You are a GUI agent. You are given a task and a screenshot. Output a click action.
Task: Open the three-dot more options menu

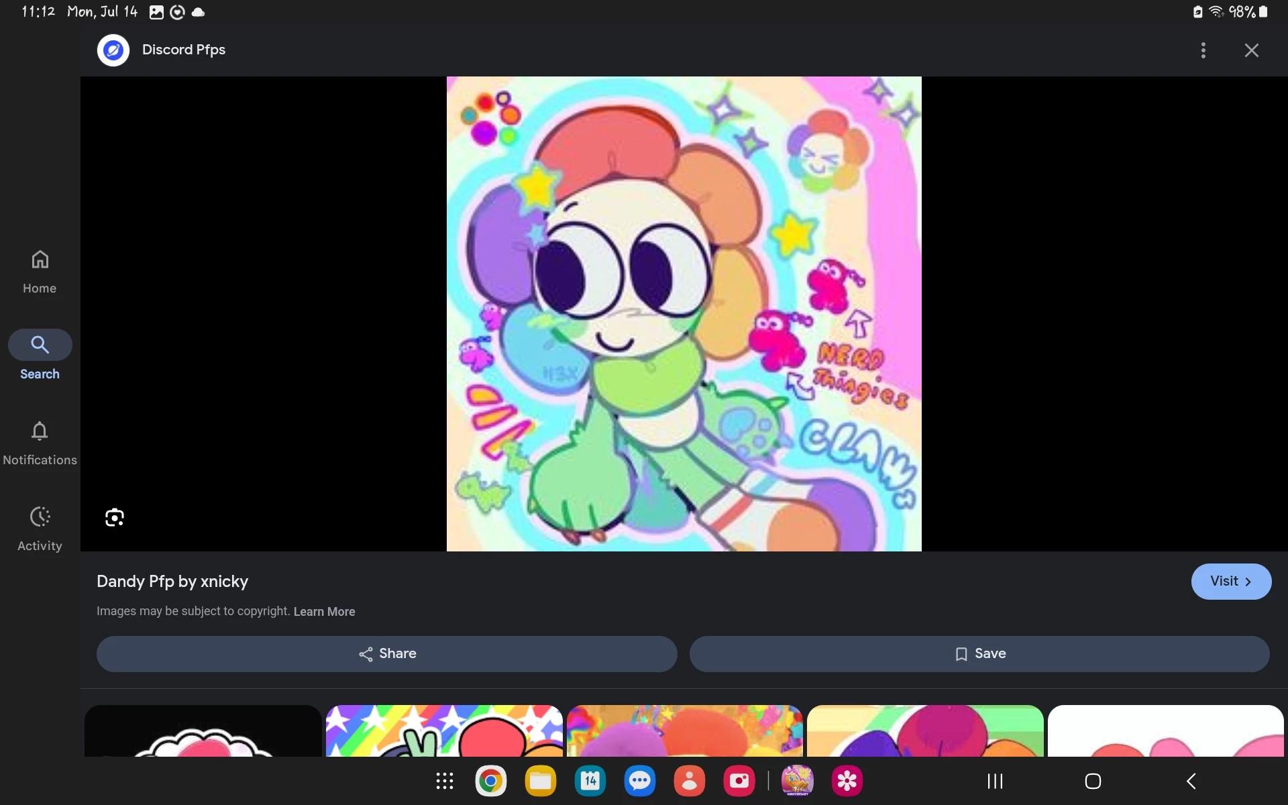[x=1203, y=50]
